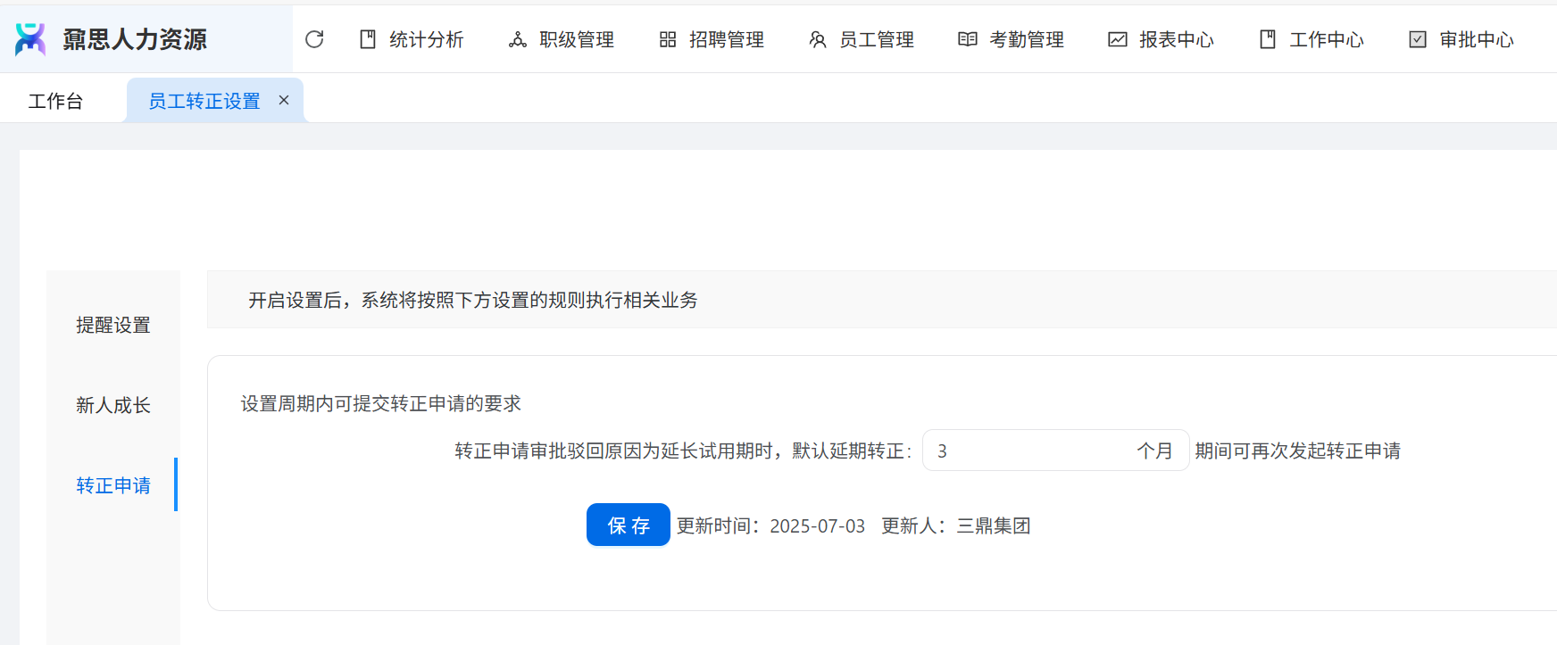1557x645 pixels.
Task: Click the 鼎思人力资源 logo icon
Action: coord(30,39)
